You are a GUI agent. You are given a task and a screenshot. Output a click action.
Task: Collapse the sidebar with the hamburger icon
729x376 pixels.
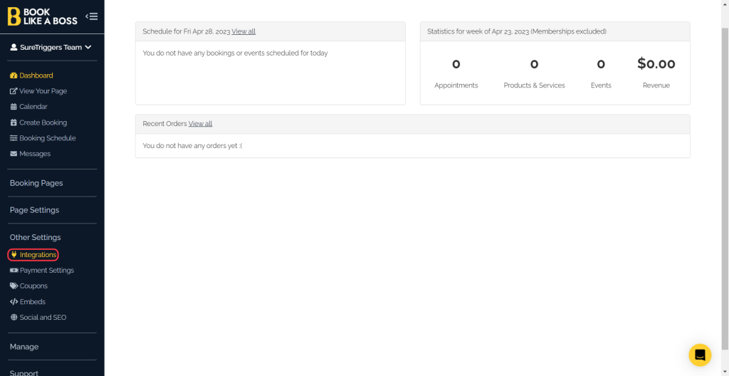click(x=91, y=16)
